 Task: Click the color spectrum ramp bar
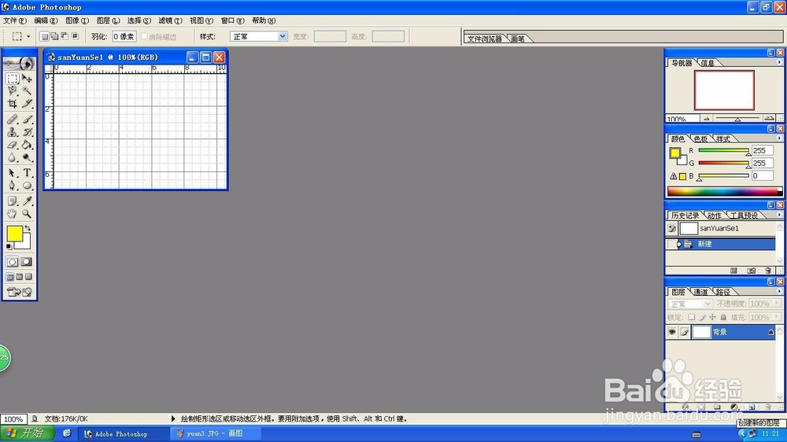coord(724,191)
